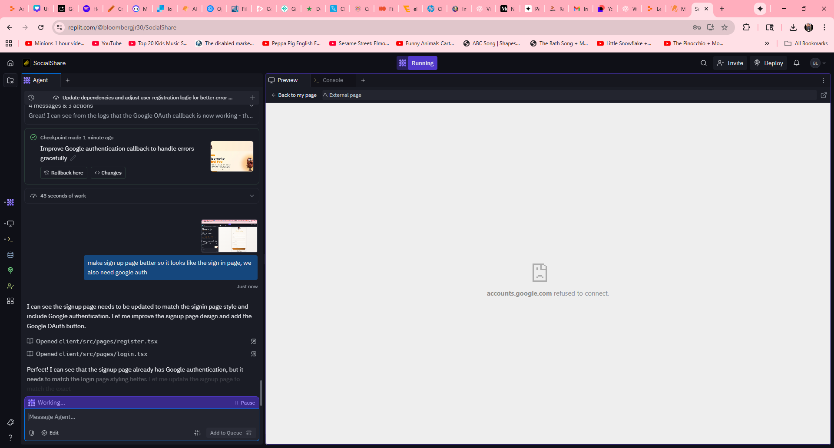Open agent settings sliders icon

click(198, 433)
